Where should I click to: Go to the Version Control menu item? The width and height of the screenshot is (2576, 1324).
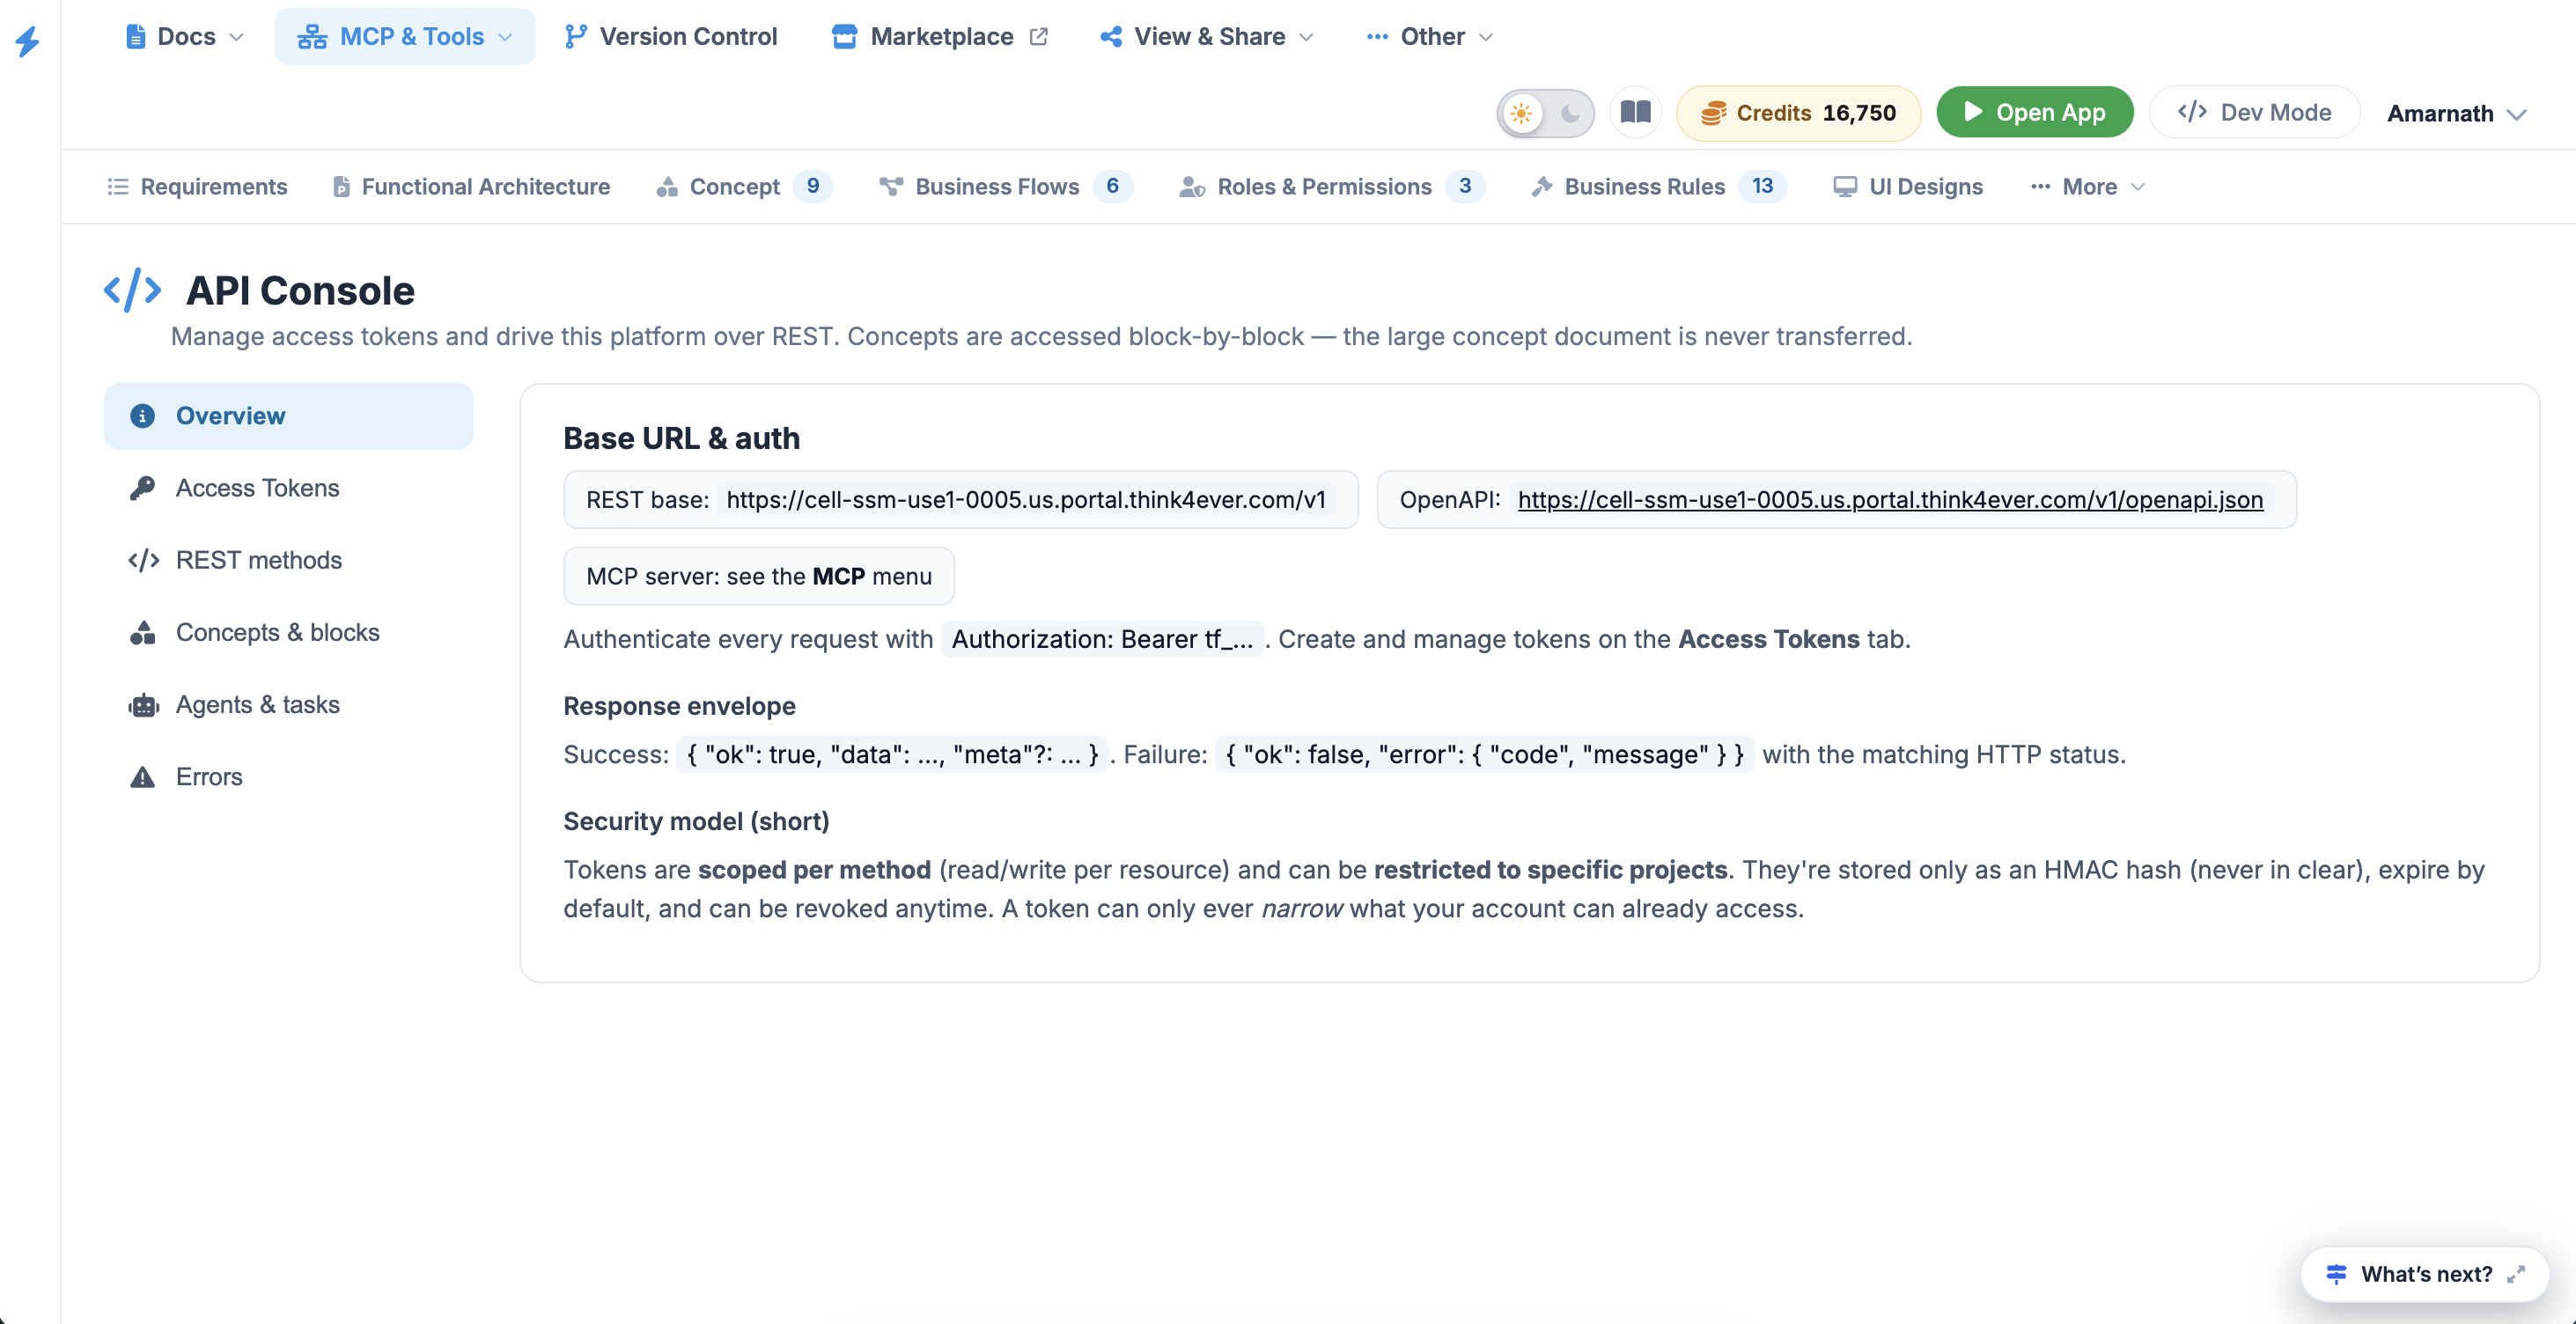point(670,37)
